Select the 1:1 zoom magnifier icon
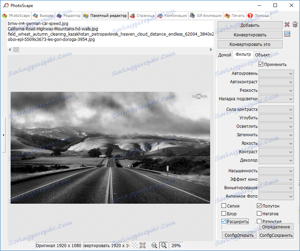Viewport: 300px width, 251px height. (x=154, y=245)
